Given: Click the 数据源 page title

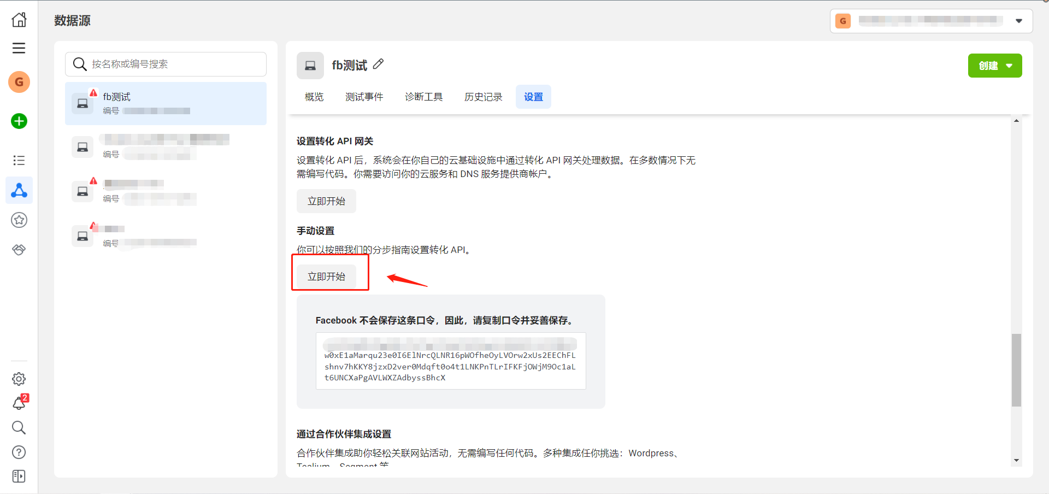Looking at the screenshot, I should tap(72, 21).
